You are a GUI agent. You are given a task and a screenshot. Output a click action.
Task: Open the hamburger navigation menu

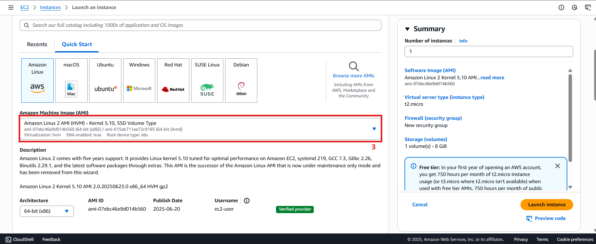click(11, 7)
